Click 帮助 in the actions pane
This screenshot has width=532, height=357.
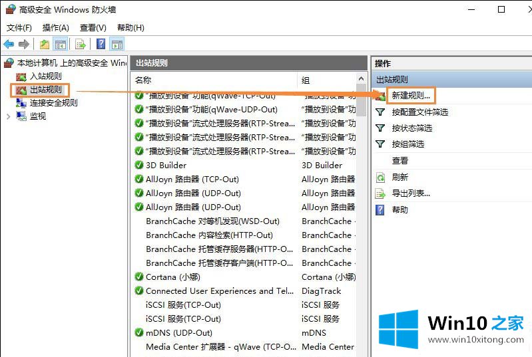click(x=399, y=209)
